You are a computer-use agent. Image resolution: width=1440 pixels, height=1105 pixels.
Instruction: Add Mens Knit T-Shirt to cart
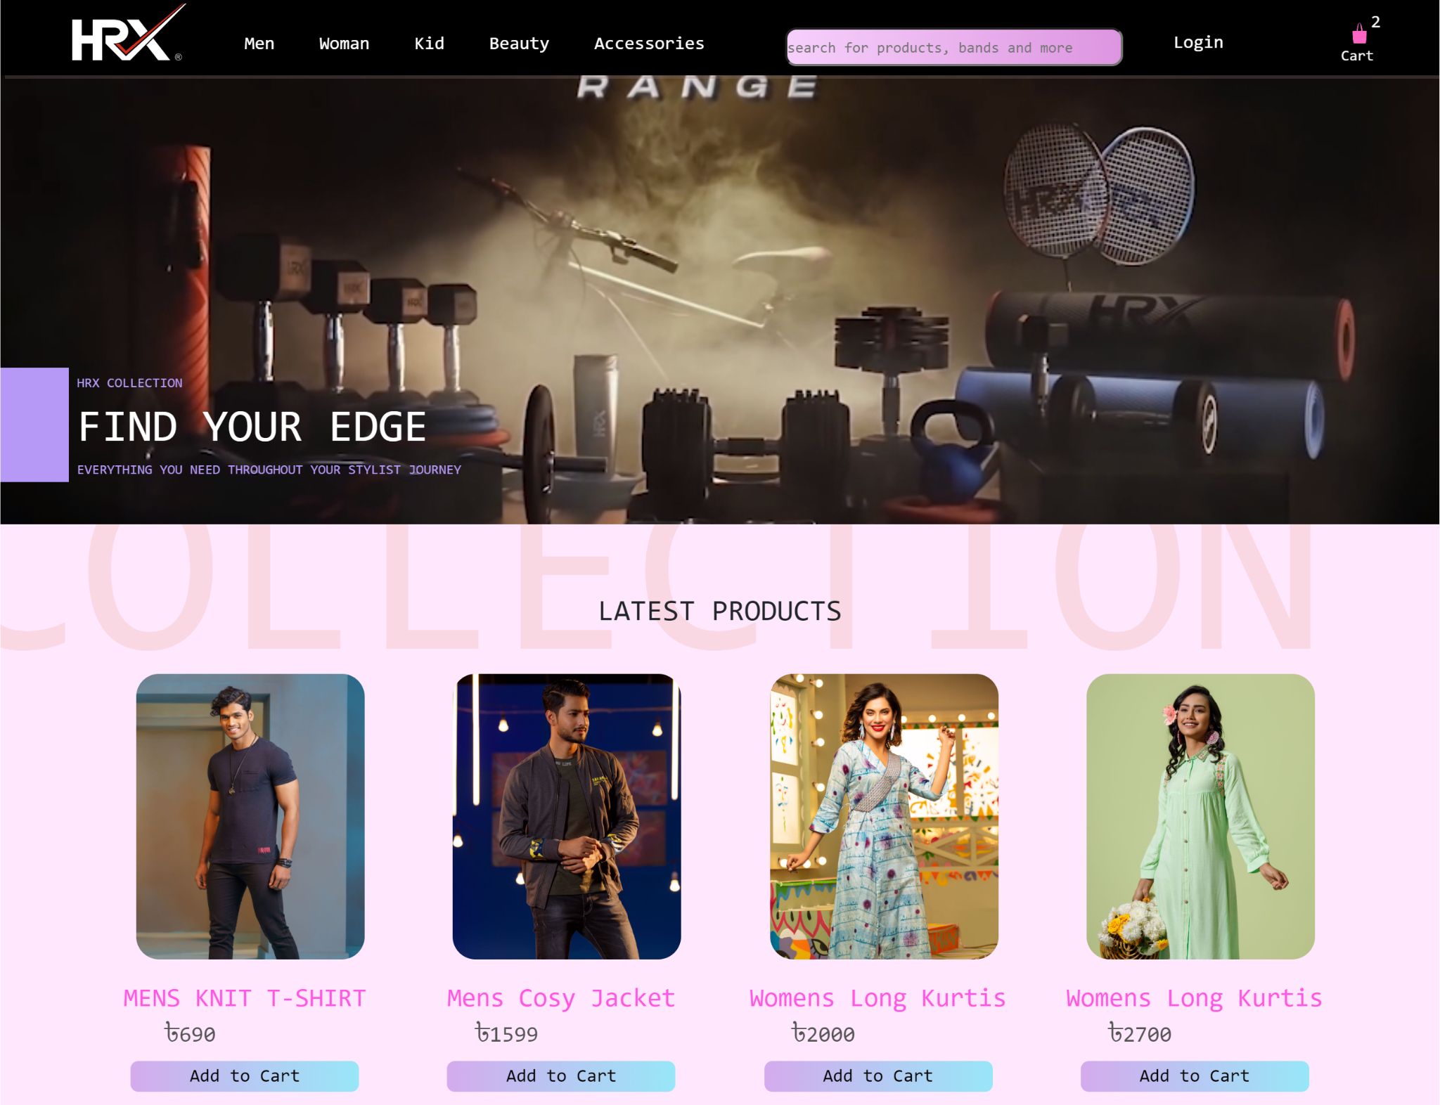[x=245, y=1075]
